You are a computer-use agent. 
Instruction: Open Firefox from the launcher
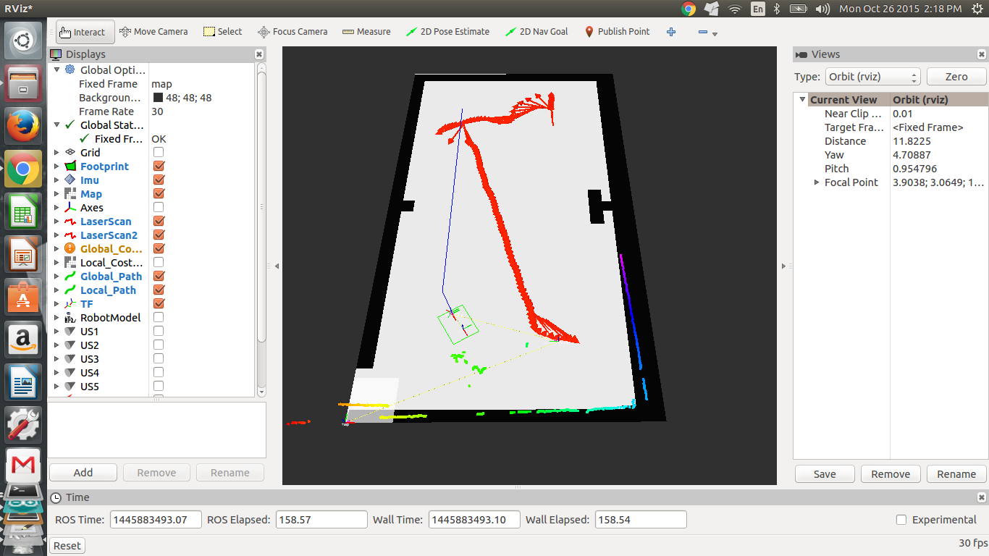[x=23, y=127]
